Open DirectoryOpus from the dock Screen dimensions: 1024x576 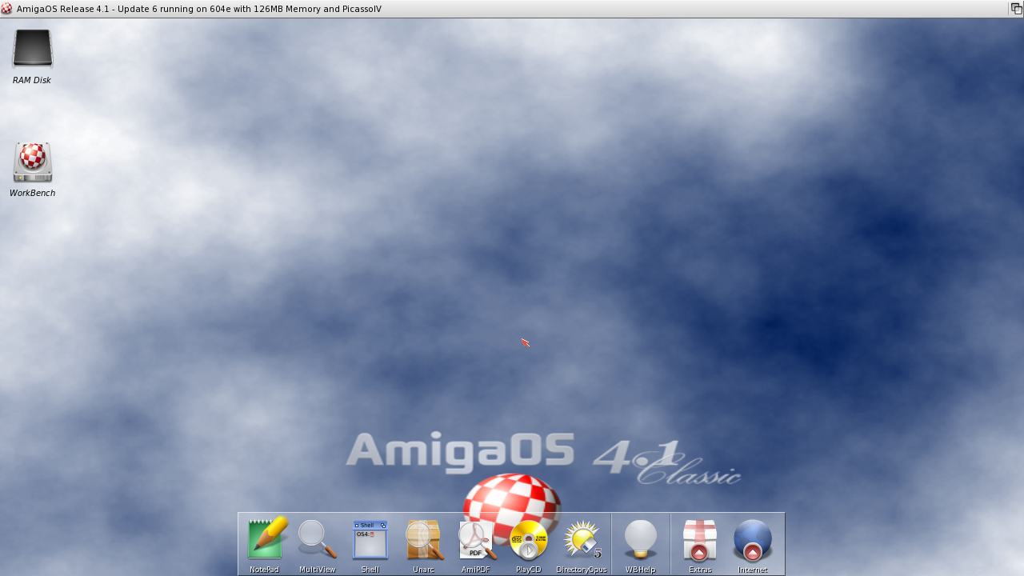582,539
